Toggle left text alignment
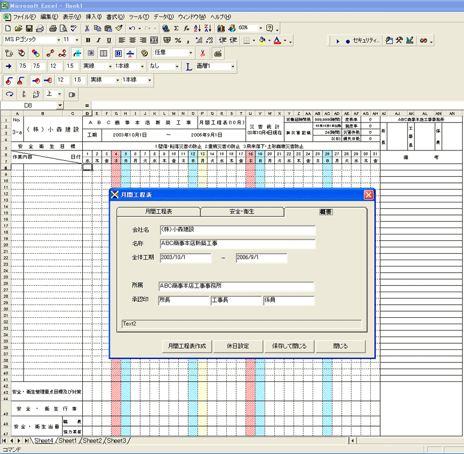 coord(122,40)
